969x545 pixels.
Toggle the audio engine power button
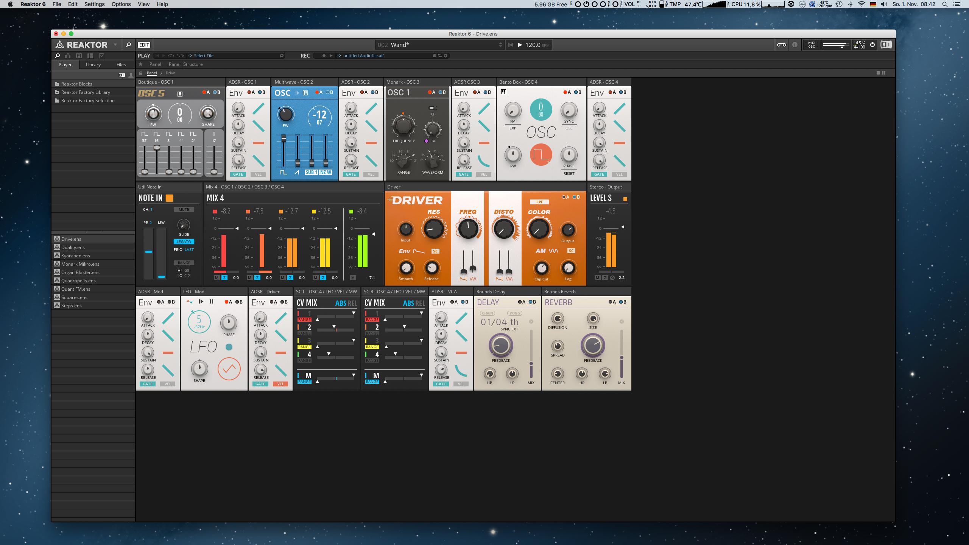tap(872, 45)
